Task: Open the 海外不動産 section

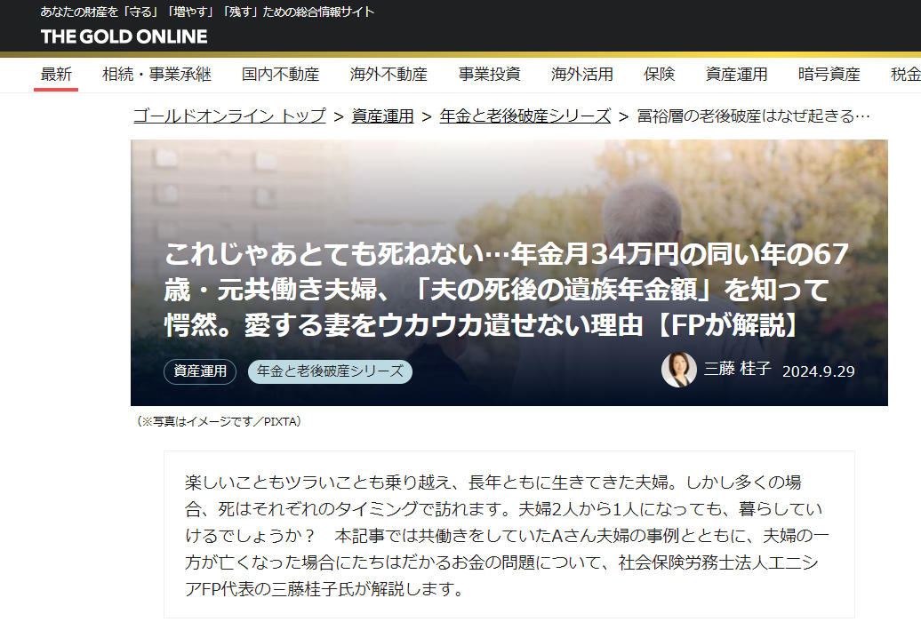Action: pos(388,75)
